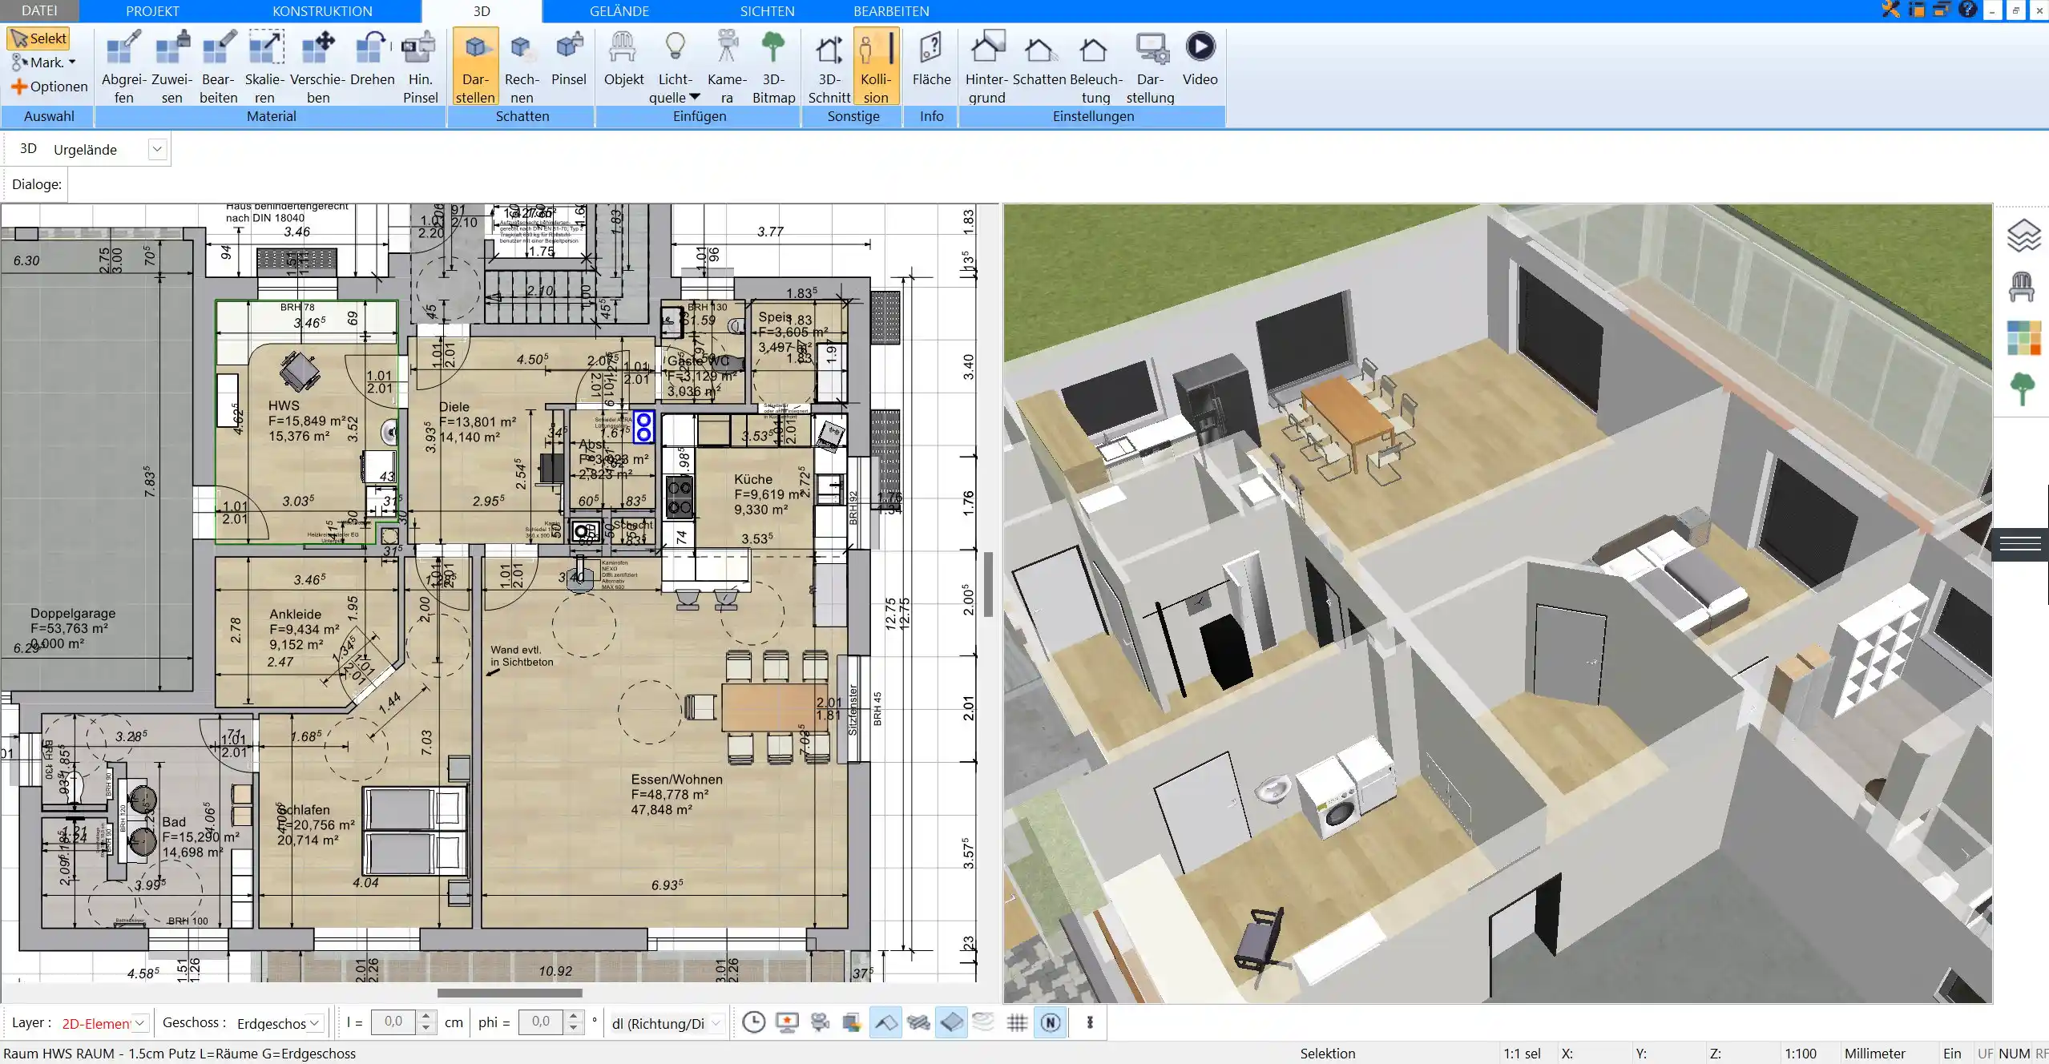
Task: Click the monitor presentation icon
Action: point(787,1022)
